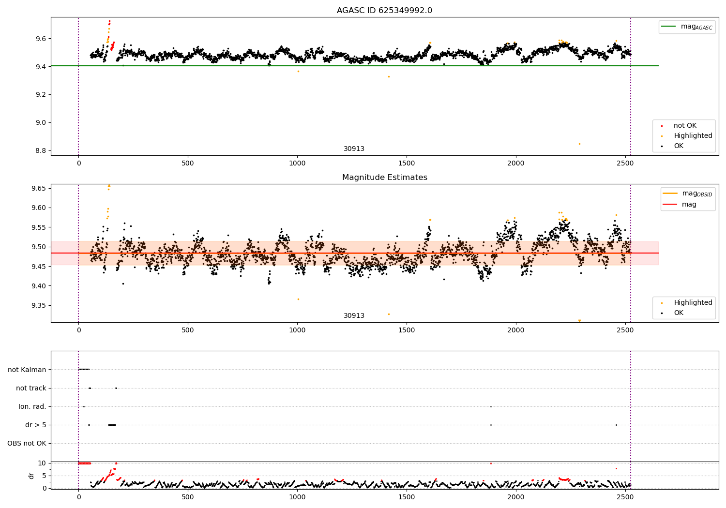
Task: Click the 1500 x-axis tick under the bottom plot
Action: 407,497
